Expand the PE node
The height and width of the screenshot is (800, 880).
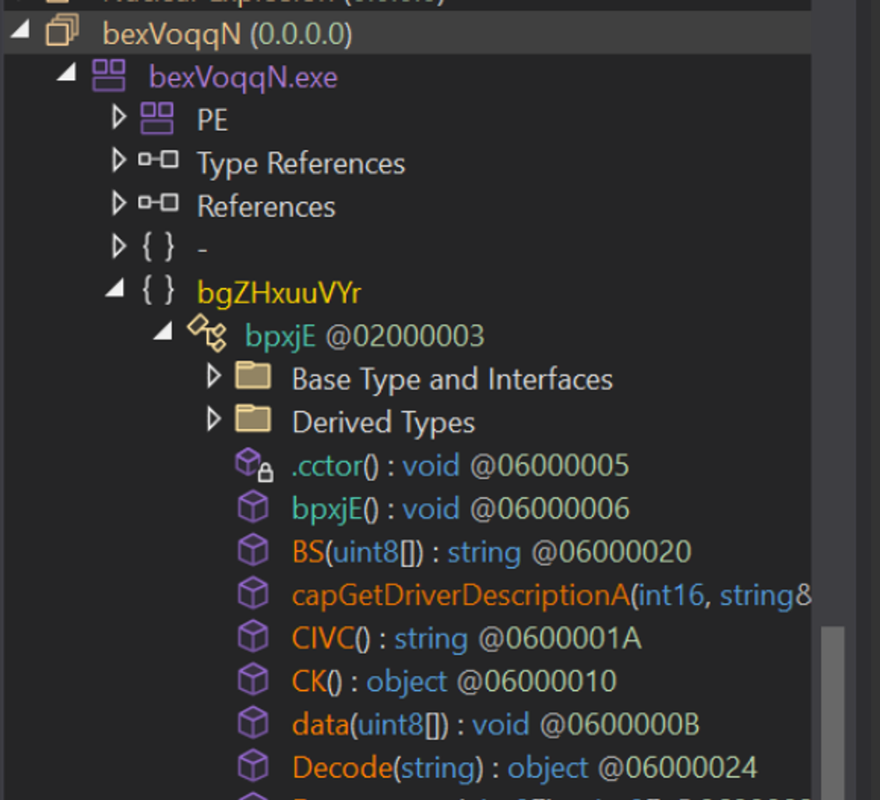(118, 118)
